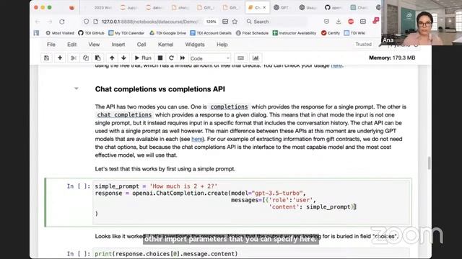Open the Most Visited bookmarks folder

pyautogui.click(x=60, y=33)
